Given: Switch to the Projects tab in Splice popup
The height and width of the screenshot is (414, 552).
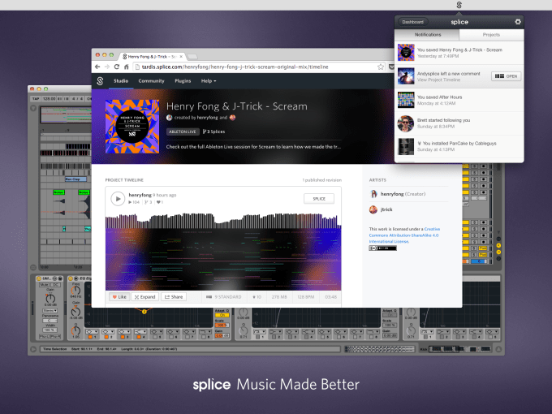Looking at the screenshot, I should click(x=490, y=35).
